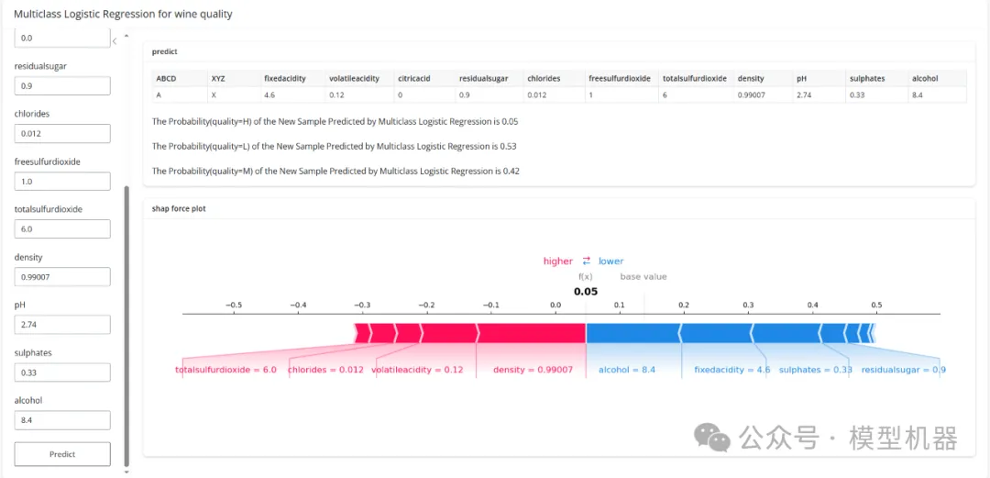The height and width of the screenshot is (478, 990).
Task: Click the 'shap force plot' panel title
Action: (x=179, y=209)
